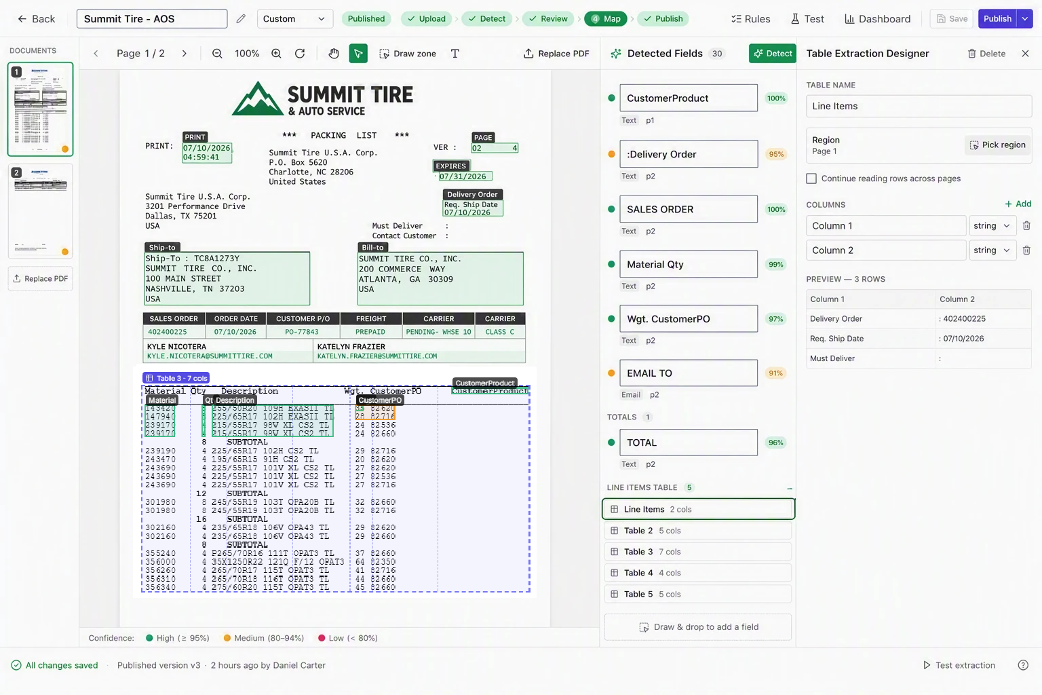
Task: Open the help icon in status bar
Action: 1023,665
